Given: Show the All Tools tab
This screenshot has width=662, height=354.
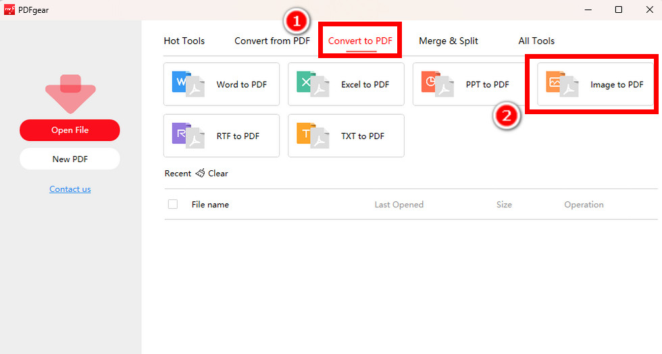Looking at the screenshot, I should tap(536, 41).
